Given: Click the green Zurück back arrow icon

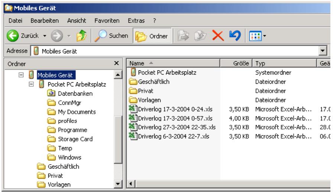Looking at the screenshot, I should coord(13,36).
